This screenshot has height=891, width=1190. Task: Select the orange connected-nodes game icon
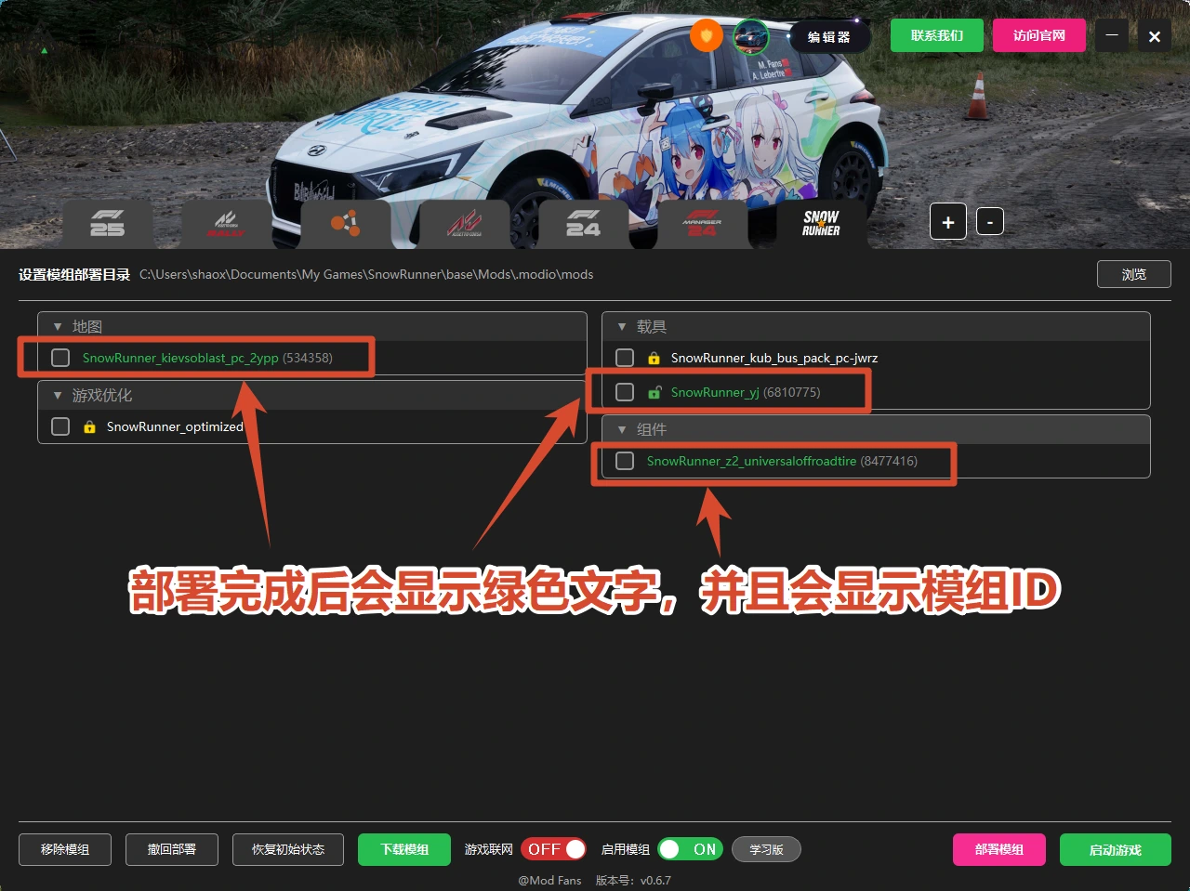point(345,223)
